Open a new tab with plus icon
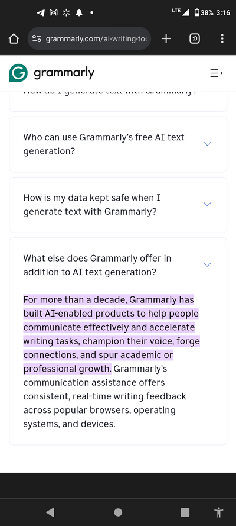Image resolution: width=236 pixels, height=526 pixels. [166, 39]
